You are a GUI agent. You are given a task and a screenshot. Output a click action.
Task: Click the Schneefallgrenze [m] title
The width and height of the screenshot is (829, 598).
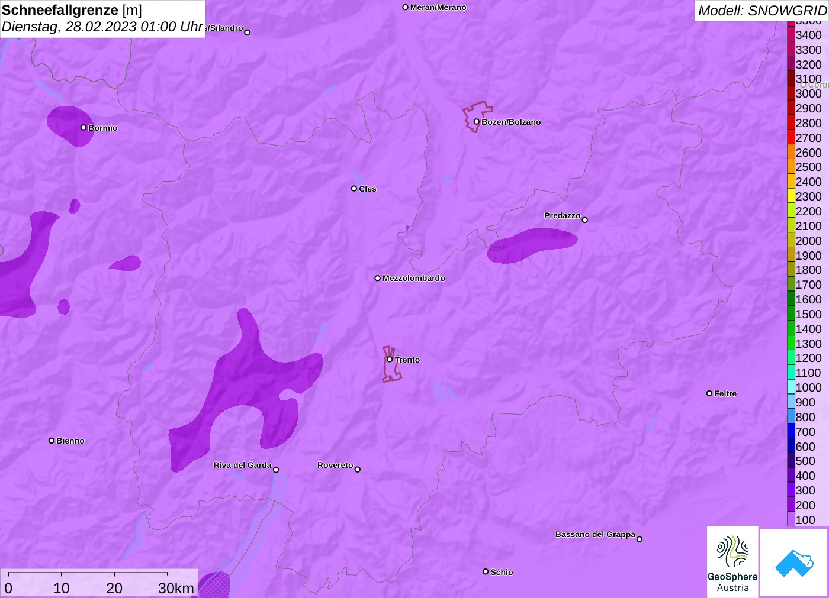[x=72, y=10]
